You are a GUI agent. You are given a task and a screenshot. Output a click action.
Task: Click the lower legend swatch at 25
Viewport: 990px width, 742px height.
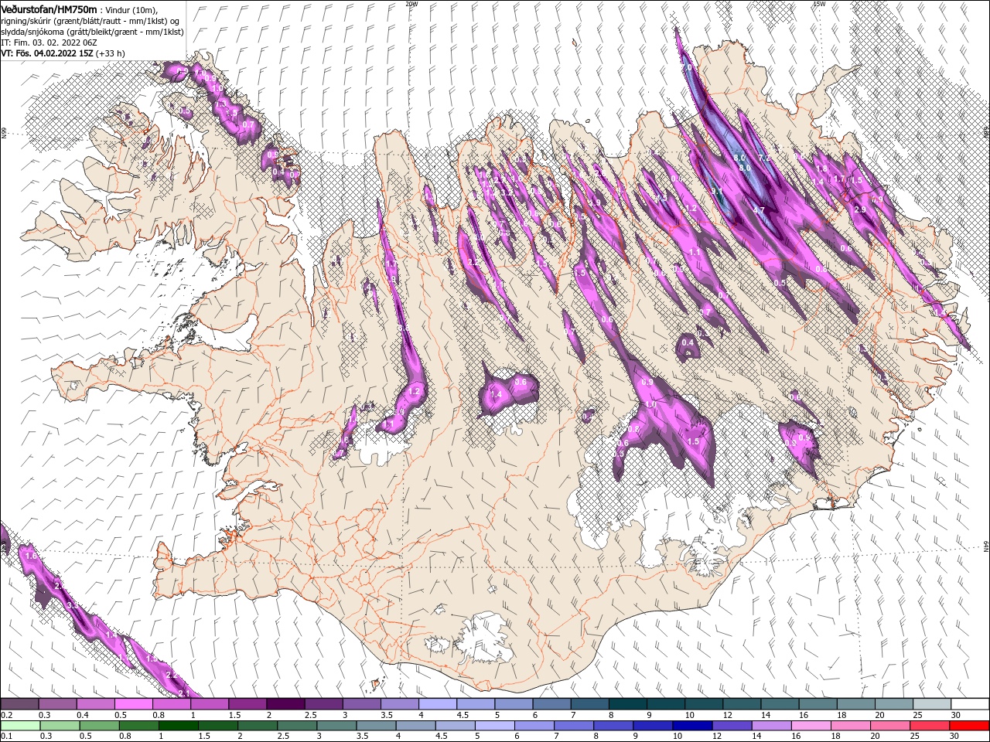931,725
